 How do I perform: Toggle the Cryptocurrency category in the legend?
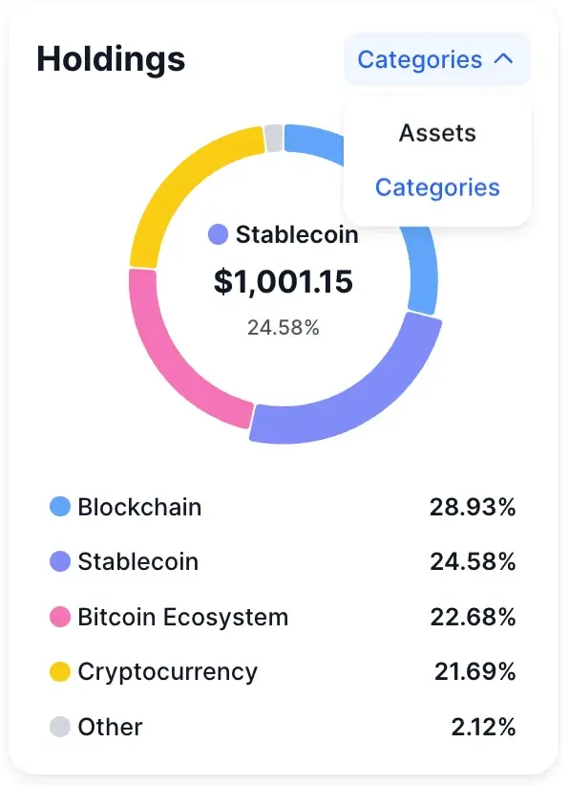tap(168, 672)
